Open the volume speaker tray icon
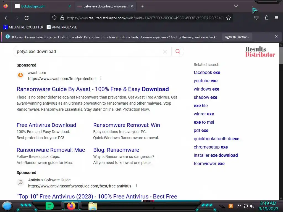Image resolution: width=283 pixels, height=212 pixels. [252, 206]
